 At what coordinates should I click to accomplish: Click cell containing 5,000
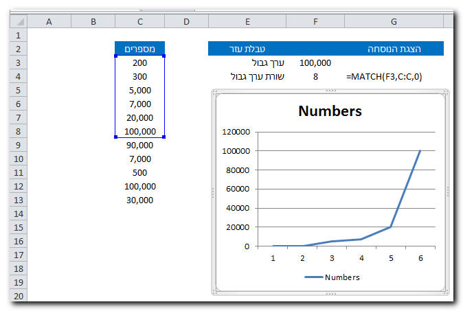tap(139, 90)
